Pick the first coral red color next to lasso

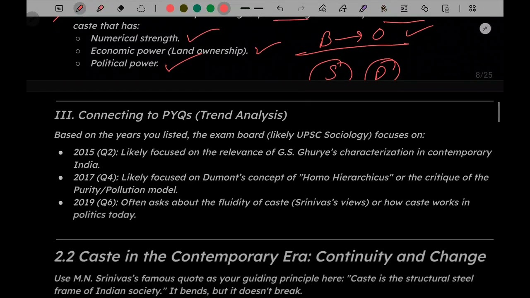click(x=170, y=8)
